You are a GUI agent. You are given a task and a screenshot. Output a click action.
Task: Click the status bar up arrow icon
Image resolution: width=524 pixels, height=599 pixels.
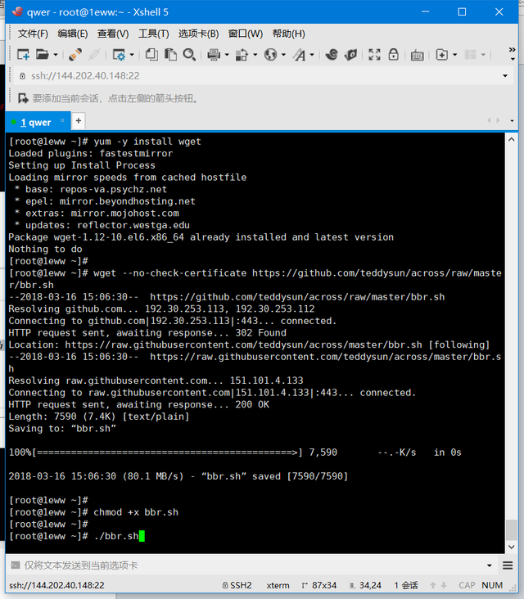click(433, 585)
